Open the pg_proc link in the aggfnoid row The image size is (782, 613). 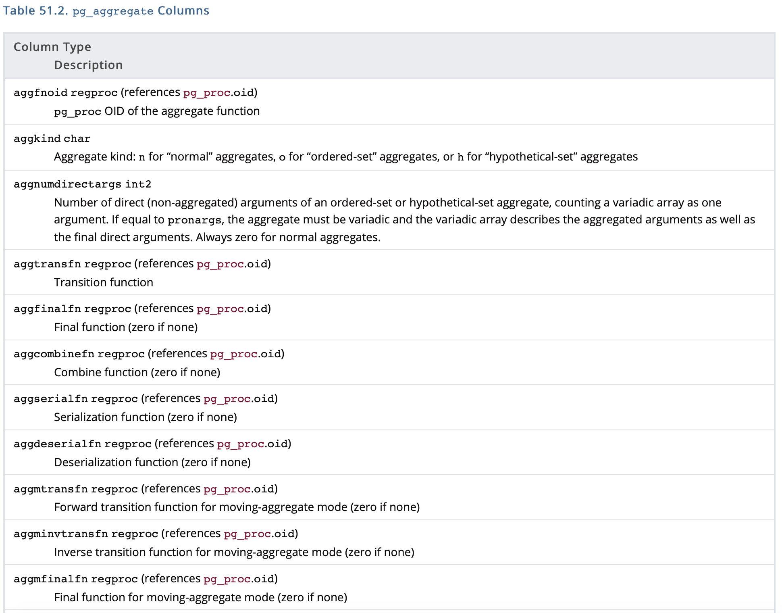point(207,93)
